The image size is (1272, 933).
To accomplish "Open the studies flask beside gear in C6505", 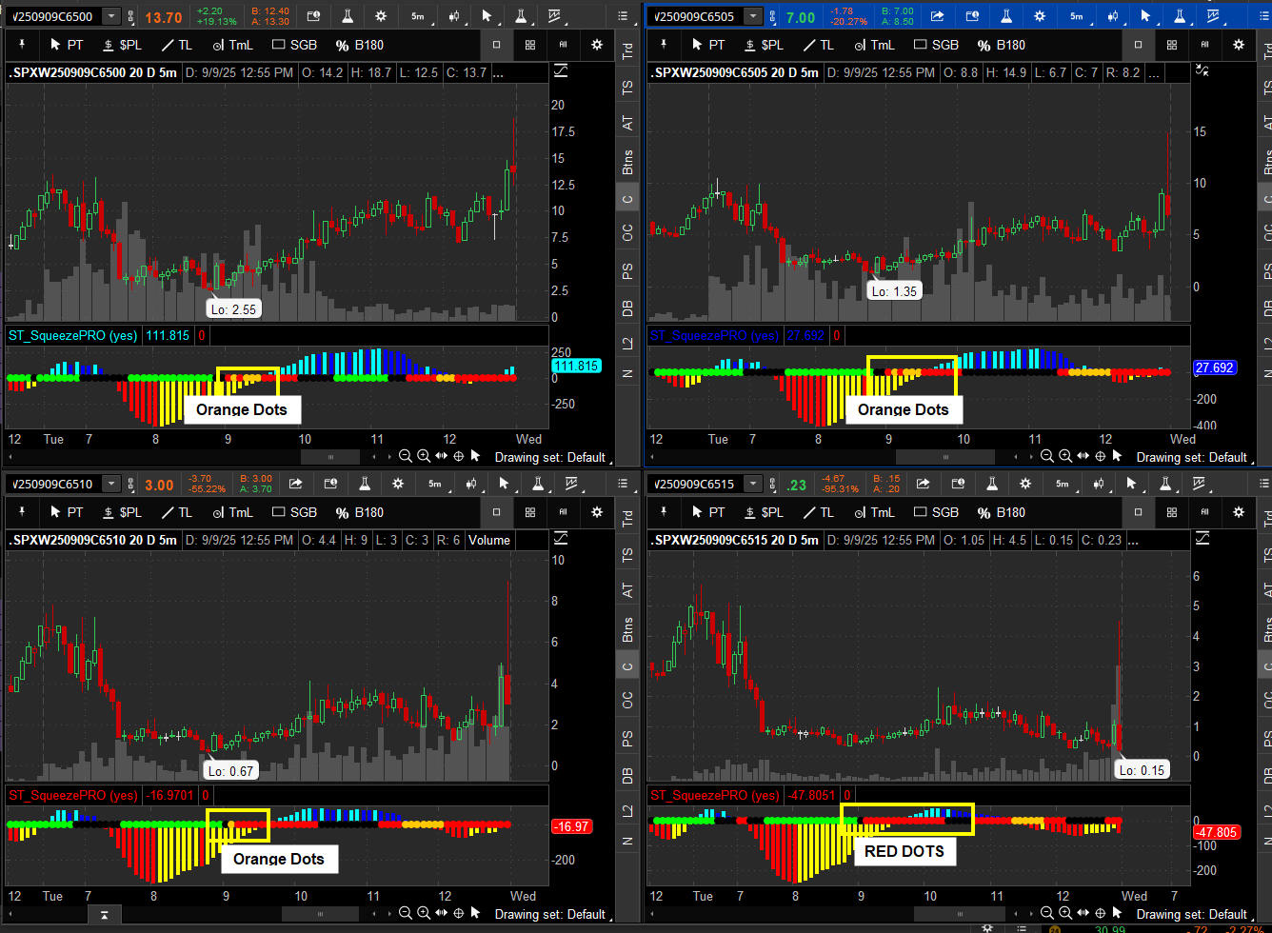I will coord(1006,16).
